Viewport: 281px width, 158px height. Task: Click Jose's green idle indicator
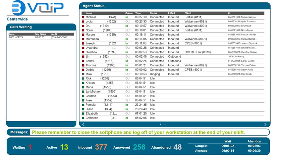click(83, 100)
